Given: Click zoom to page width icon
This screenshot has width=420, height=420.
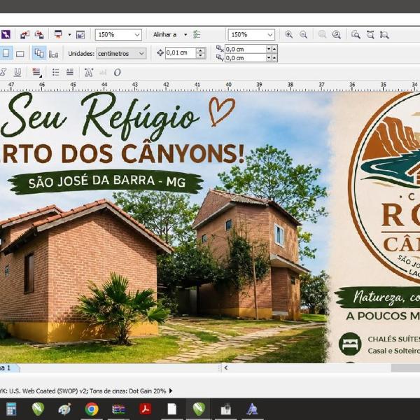Looking at the screenshot, I should (370, 34).
